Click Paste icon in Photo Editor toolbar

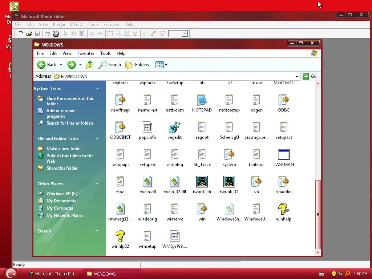[82, 34]
